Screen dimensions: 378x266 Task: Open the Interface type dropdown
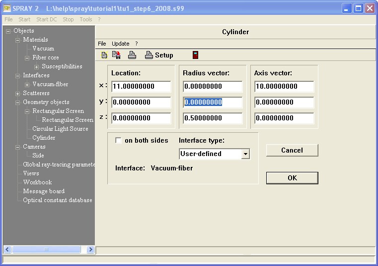tap(245, 154)
